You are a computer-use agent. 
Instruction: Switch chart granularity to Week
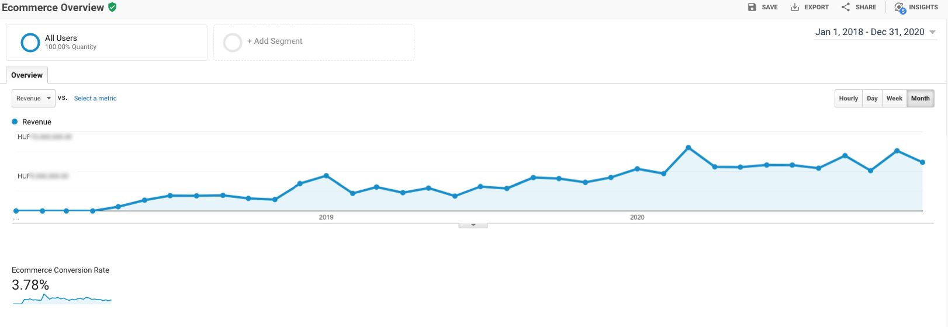click(x=894, y=99)
